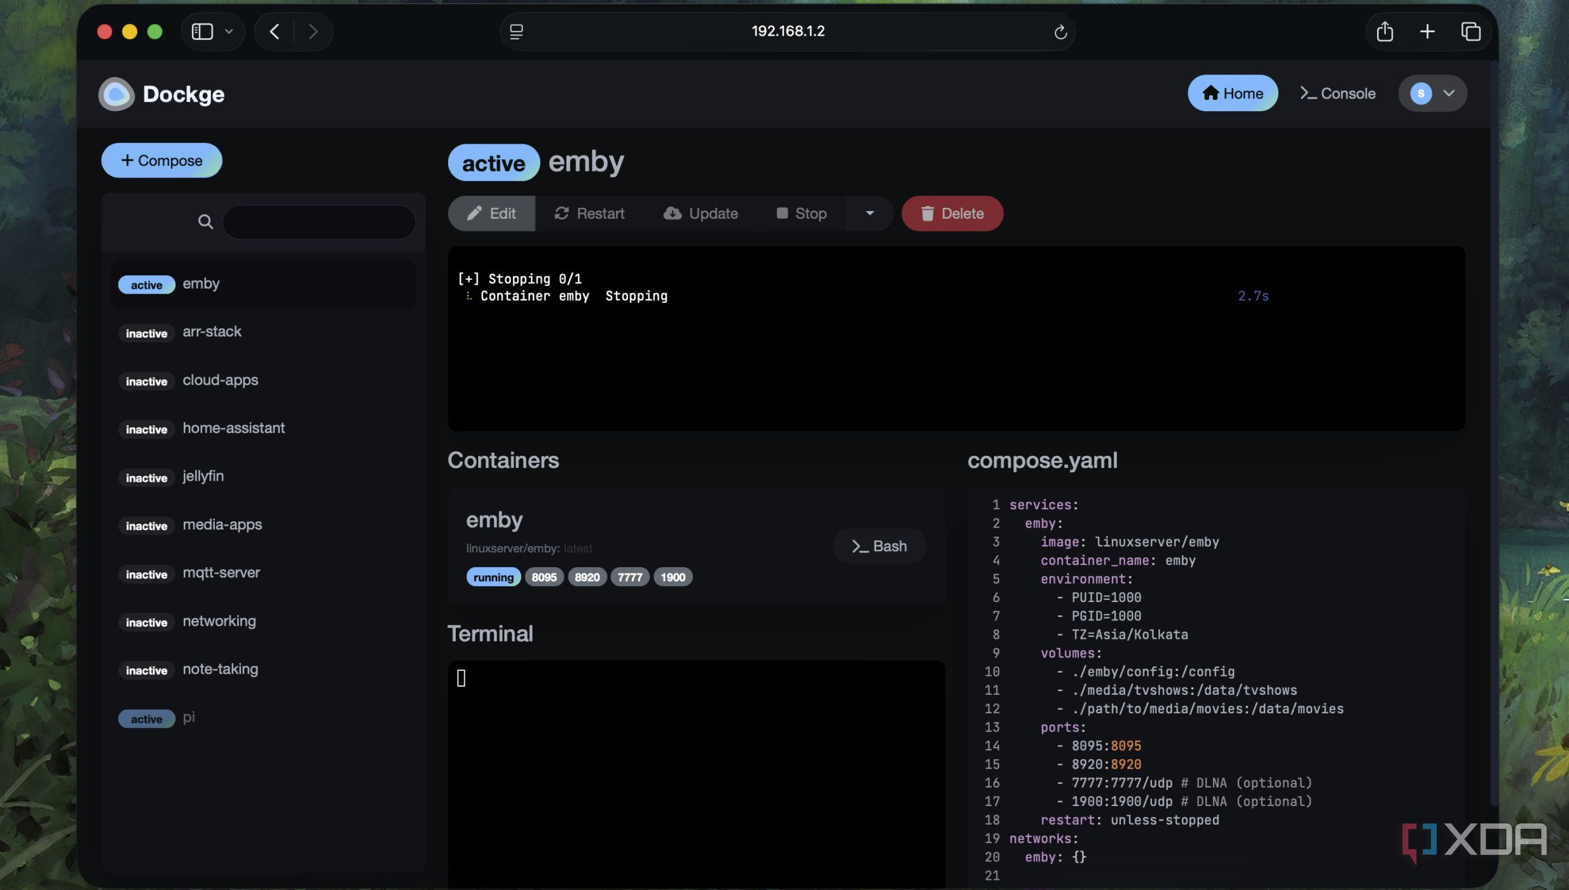Click the 8095 port badge
This screenshot has width=1569, height=890.
[x=544, y=577]
